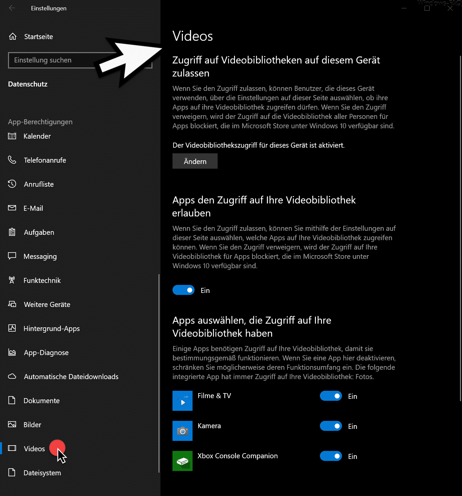The width and height of the screenshot is (462, 496).
Task: Click the Videos filmstrip icon
Action: click(12, 448)
